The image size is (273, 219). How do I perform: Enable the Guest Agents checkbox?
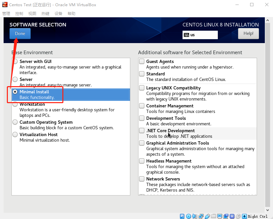[x=142, y=61]
